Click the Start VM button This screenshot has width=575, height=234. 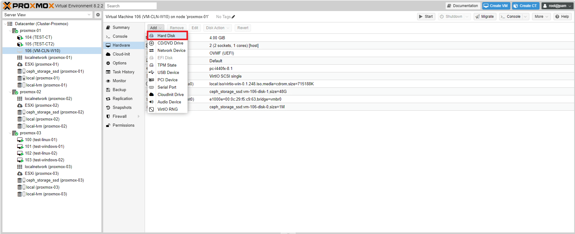tap(426, 17)
